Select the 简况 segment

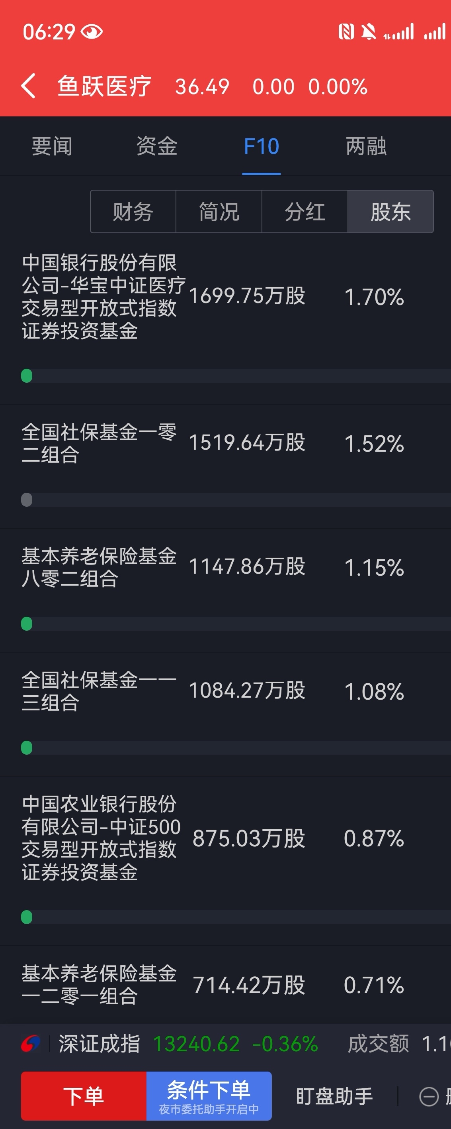(219, 212)
